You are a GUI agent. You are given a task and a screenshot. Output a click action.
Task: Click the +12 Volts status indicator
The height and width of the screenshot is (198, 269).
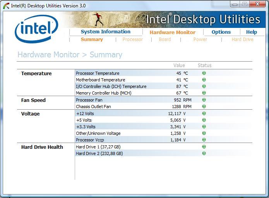204,114
